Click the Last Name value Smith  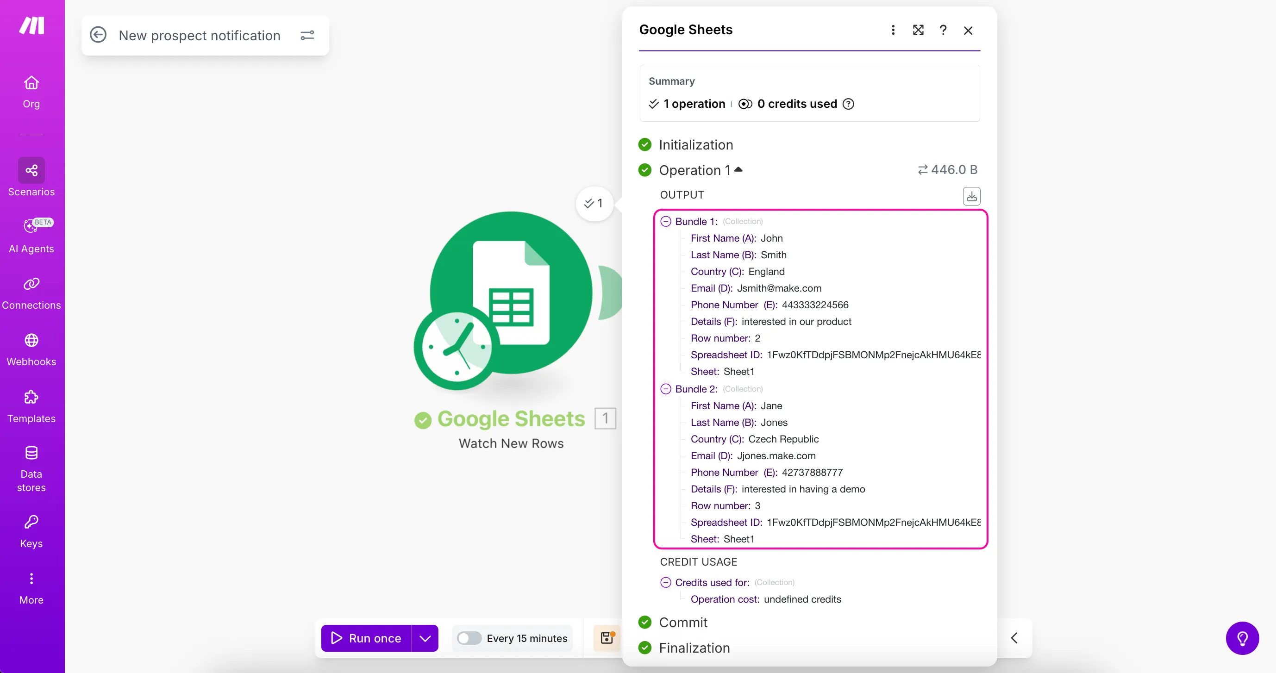[774, 255]
